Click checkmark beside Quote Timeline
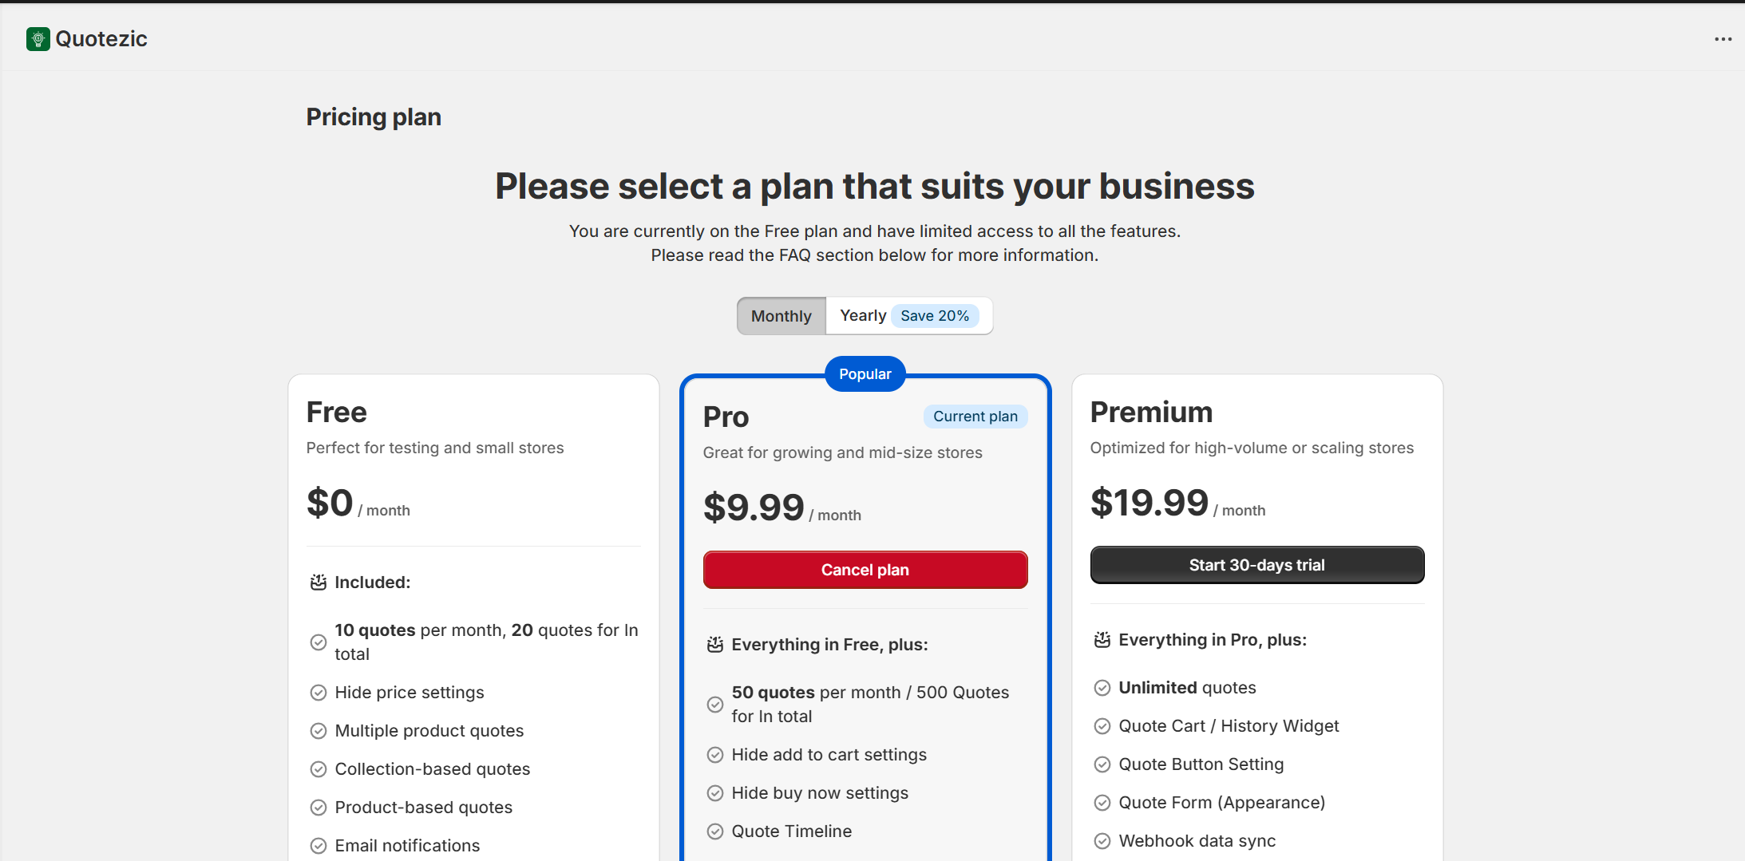The image size is (1745, 861). pyautogui.click(x=715, y=831)
